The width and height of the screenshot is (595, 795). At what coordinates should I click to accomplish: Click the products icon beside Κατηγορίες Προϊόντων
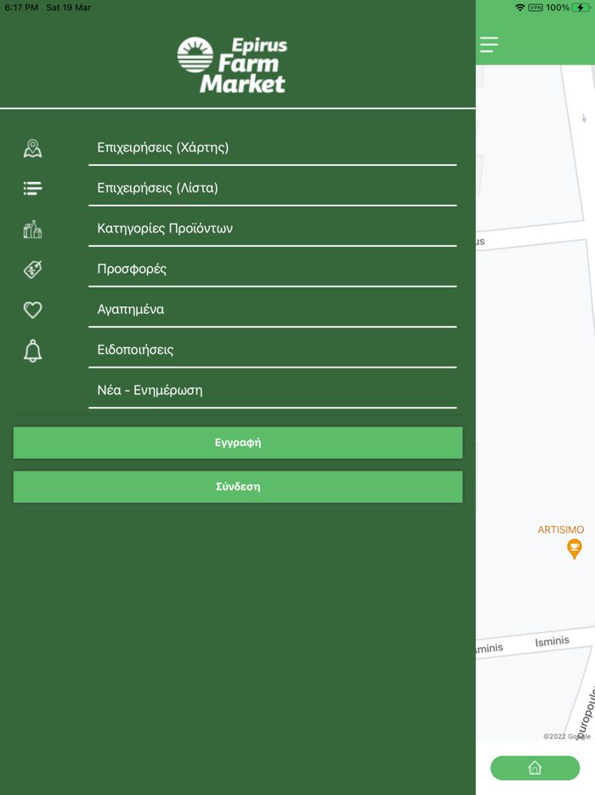(33, 229)
